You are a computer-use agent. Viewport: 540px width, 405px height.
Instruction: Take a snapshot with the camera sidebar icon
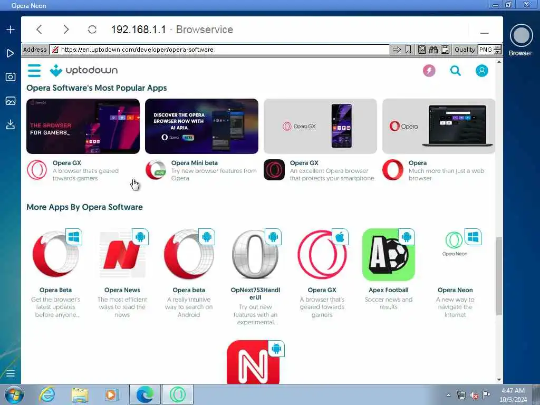[11, 77]
